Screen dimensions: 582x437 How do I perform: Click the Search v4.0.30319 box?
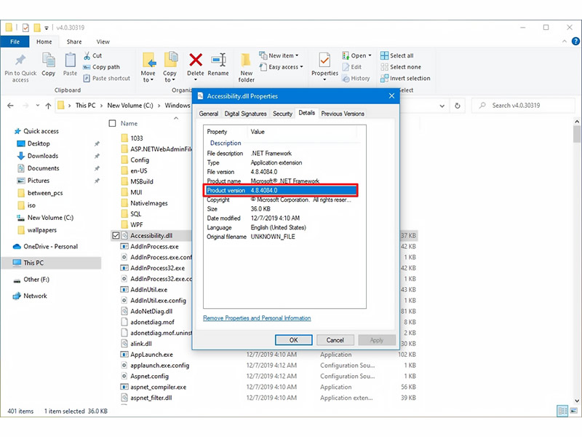pos(523,106)
